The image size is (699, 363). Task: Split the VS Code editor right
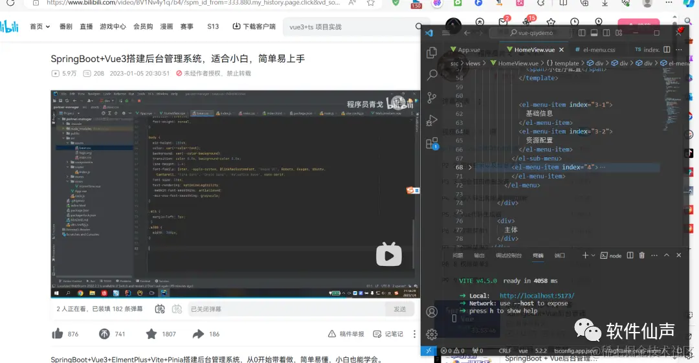[x=667, y=49]
